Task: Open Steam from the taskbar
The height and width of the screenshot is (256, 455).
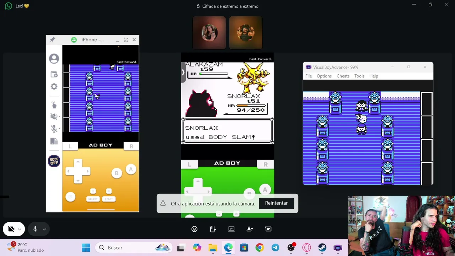Action: (322, 248)
